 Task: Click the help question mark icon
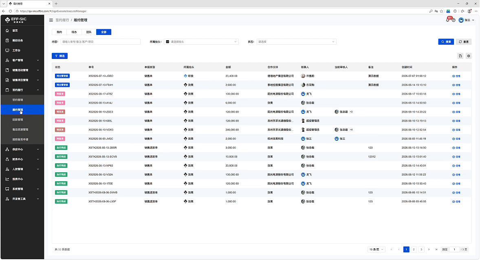454,20
